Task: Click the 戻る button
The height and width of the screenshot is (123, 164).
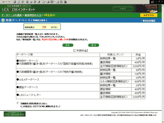Action: [93, 45]
